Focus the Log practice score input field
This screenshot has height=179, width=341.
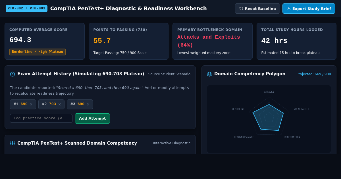point(41,118)
